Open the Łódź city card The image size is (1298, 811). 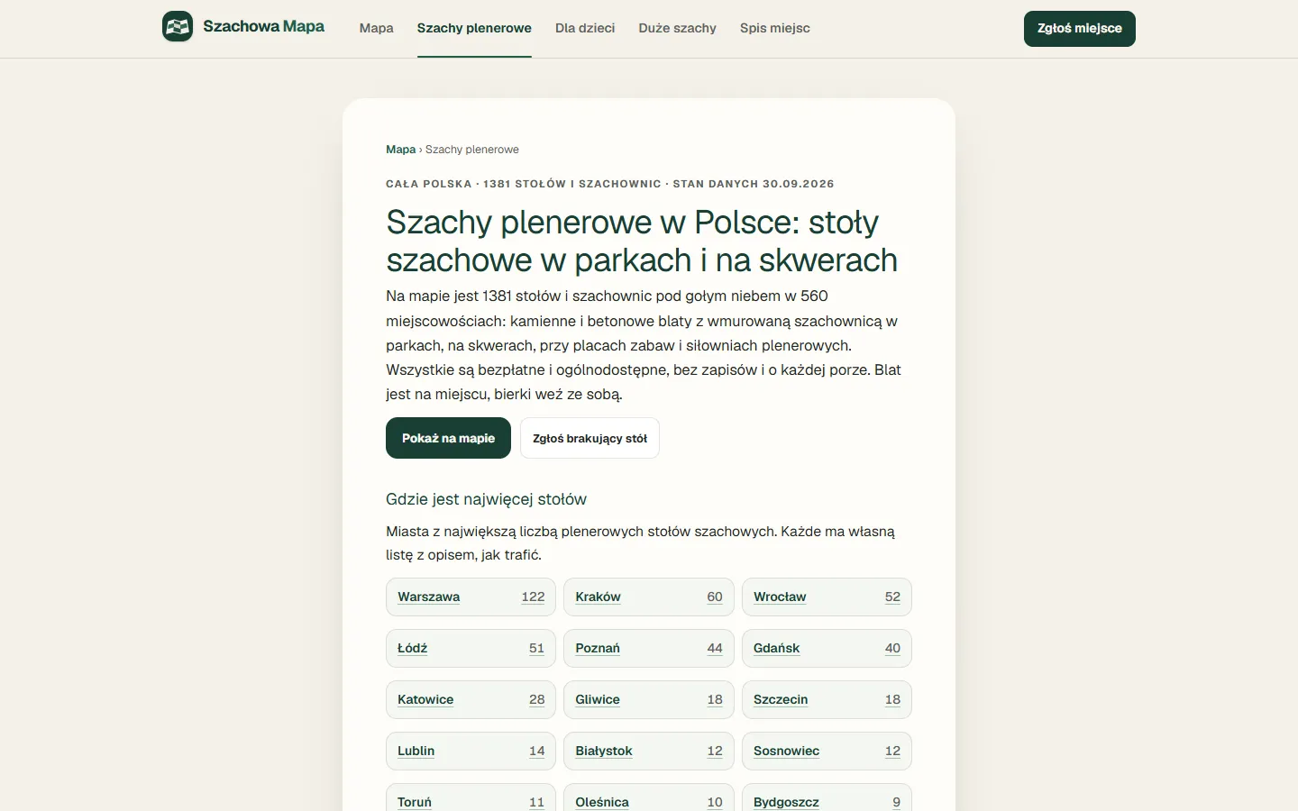coord(471,648)
